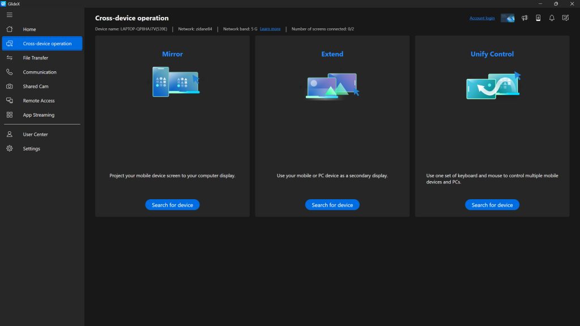Click the promotional banner thumbnail in the header

pos(507,18)
